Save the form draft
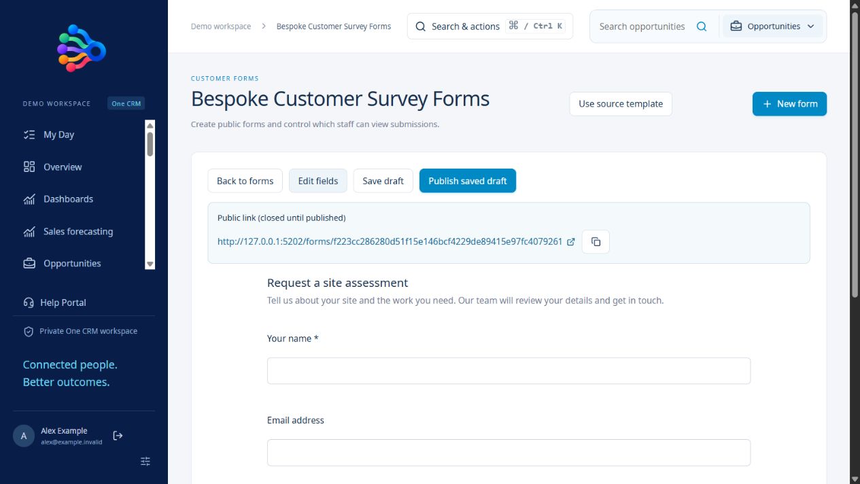The height and width of the screenshot is (484, 860). 383,181
